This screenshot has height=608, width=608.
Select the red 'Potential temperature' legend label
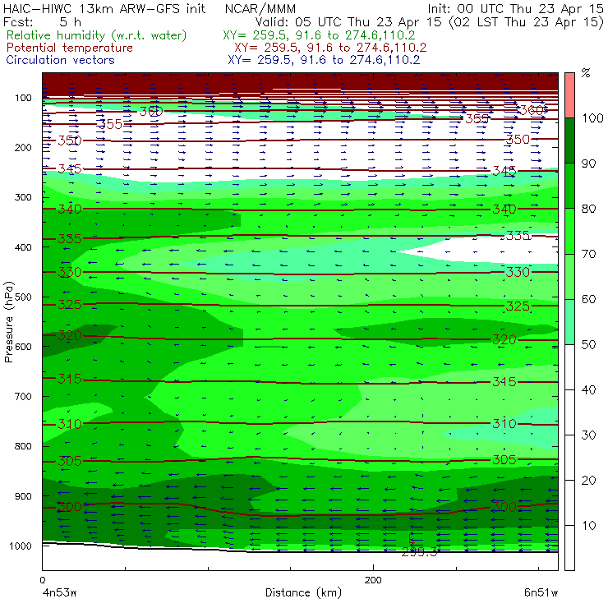pyautogui.click(x=70, y=48)
